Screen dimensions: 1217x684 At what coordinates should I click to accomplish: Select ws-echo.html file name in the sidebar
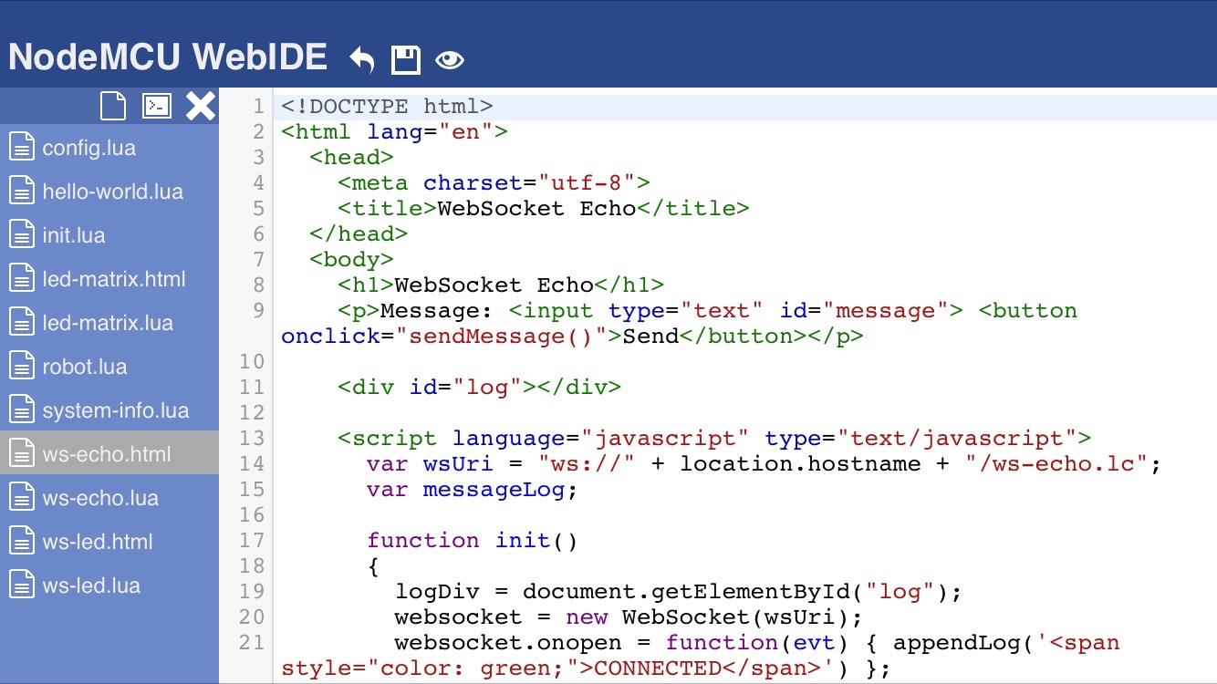point(107,454)
